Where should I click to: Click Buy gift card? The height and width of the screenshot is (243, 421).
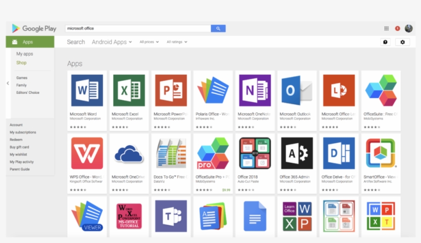click(20, 147)
